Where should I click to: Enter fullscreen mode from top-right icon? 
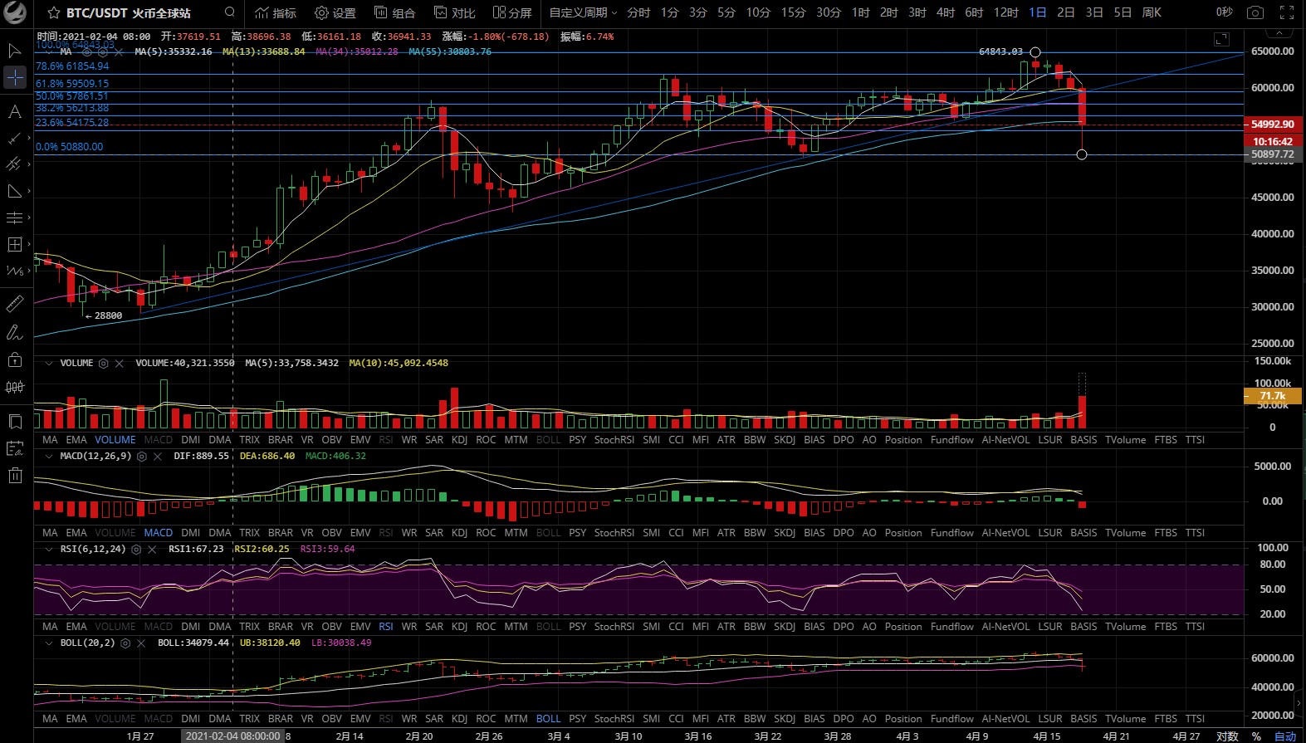pyautogui.click(x=1286, y=12)
